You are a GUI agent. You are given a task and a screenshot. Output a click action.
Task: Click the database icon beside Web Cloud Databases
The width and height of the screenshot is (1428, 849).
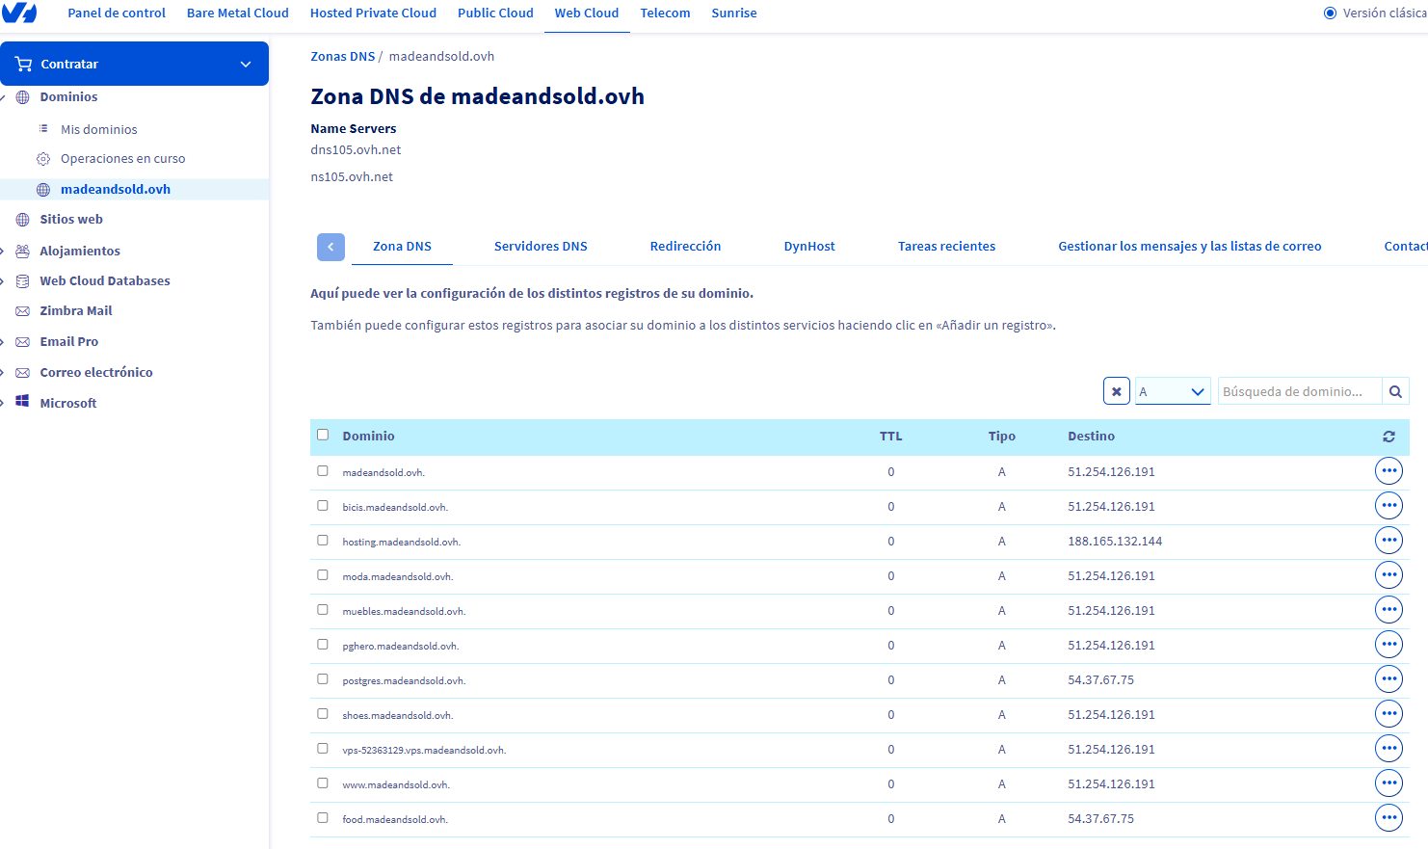23,281
